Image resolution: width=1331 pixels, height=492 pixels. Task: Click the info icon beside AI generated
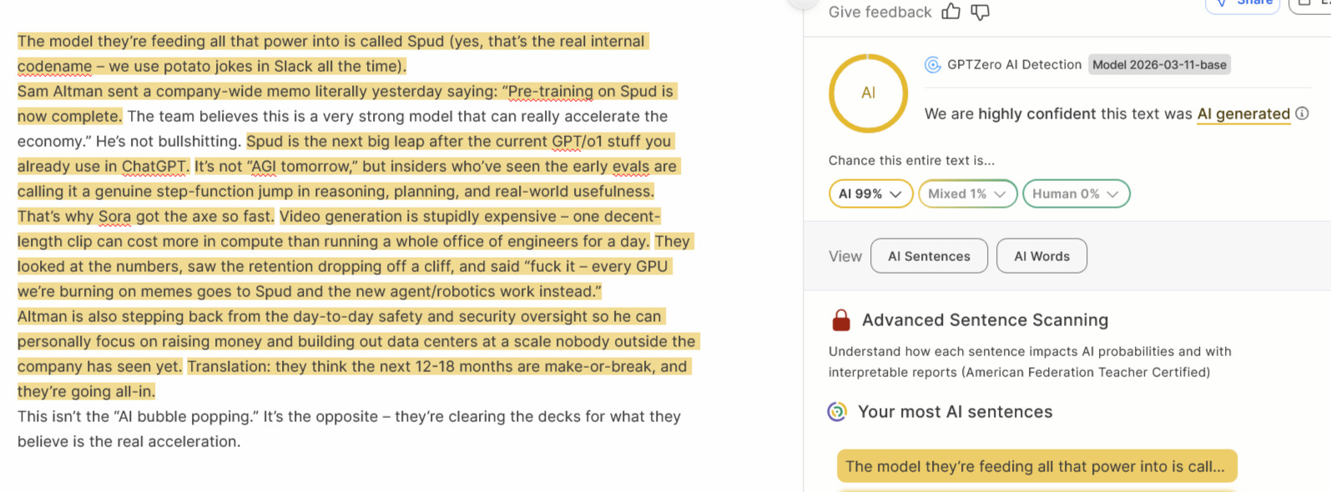(1302, 113)
